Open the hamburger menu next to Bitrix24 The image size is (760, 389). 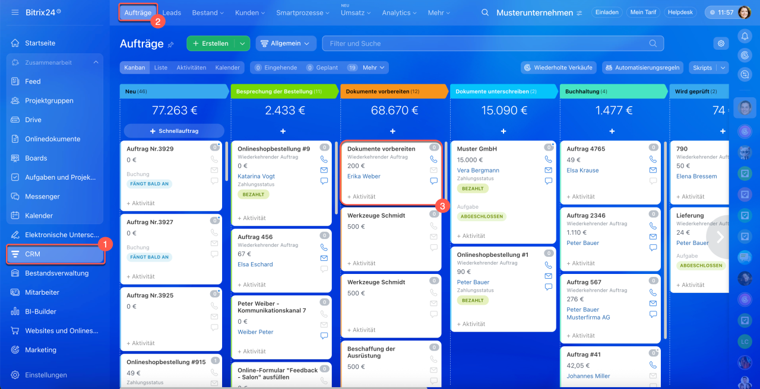pyautogui.click(x=15, y=12)
